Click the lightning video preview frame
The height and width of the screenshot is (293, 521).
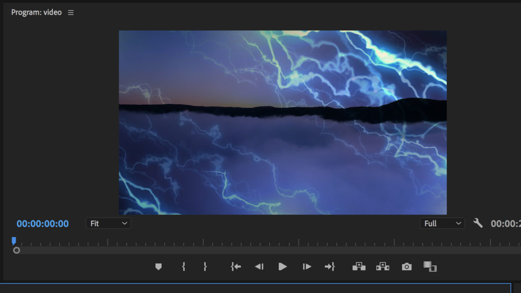click(282, 122)
